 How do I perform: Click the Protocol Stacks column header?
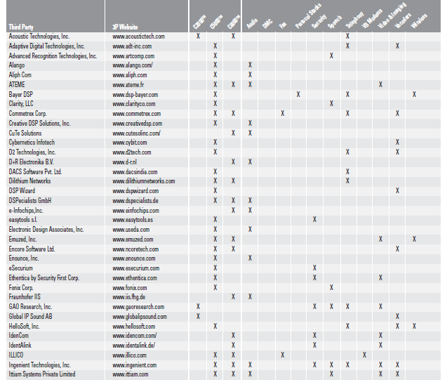tap(308, 16)
